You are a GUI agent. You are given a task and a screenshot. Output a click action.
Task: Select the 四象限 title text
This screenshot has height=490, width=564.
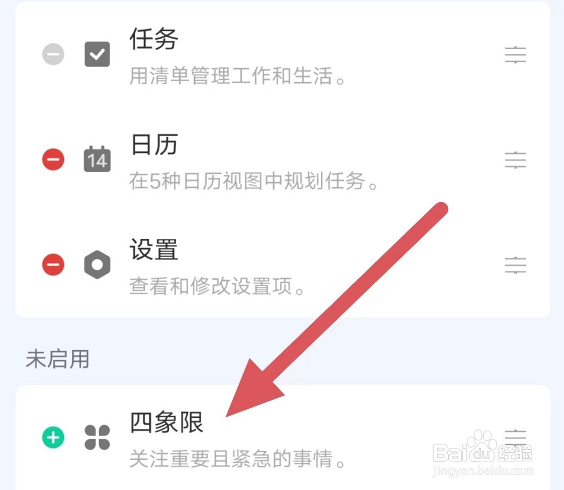(x=167, y=422)
